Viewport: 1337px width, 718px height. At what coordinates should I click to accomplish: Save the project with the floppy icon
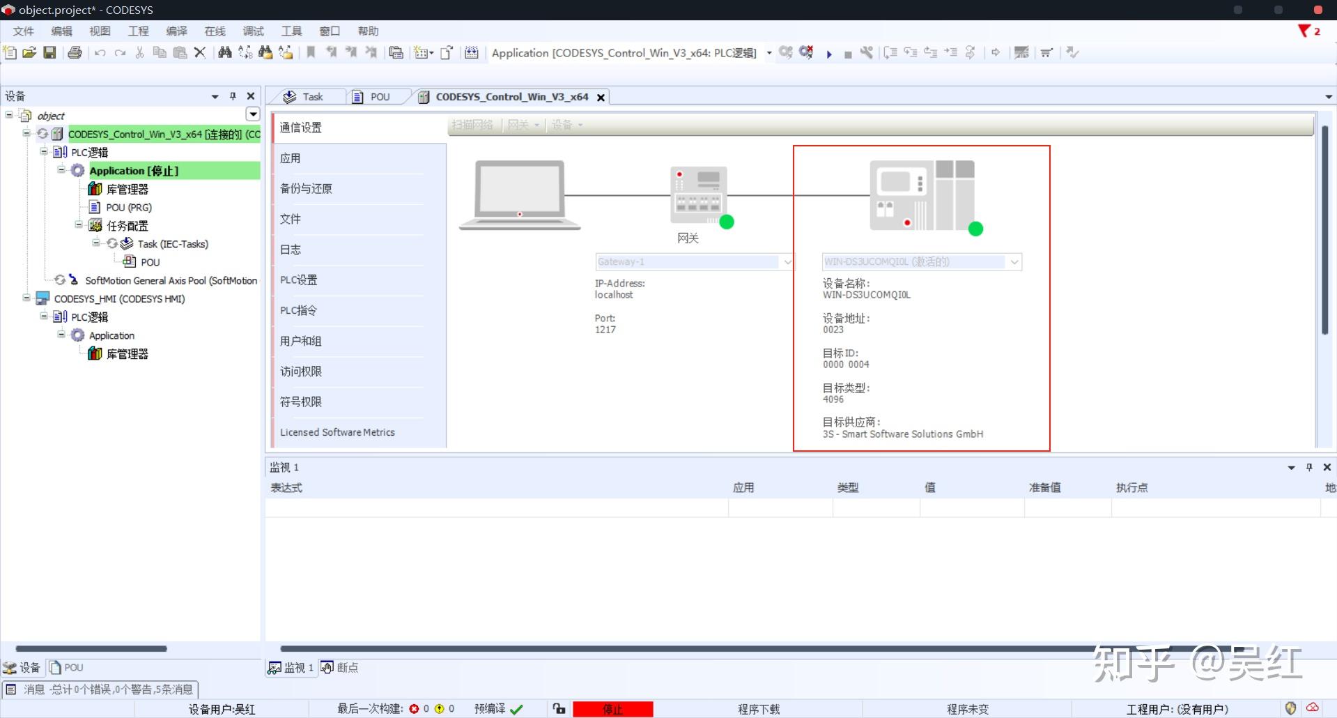point(49,52)
